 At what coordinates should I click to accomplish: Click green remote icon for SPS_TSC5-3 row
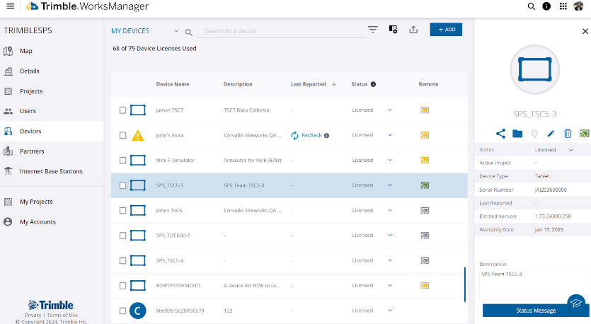pyautogui.click(x=425, y=185)
